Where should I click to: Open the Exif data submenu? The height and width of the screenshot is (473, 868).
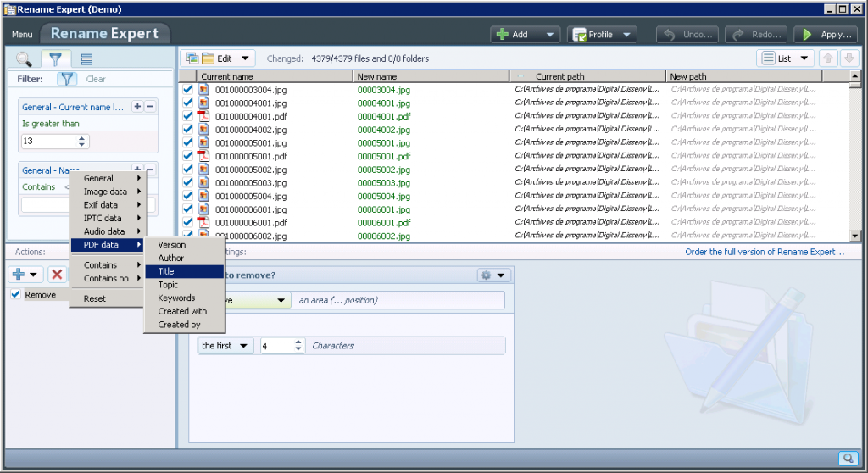tap(107, 204)
